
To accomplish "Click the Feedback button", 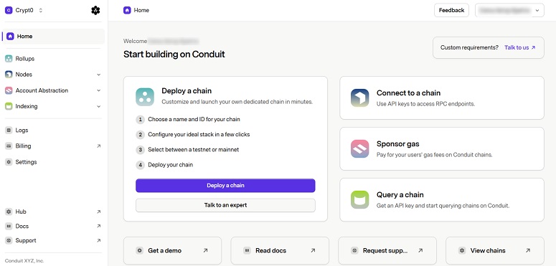I will (451, 10).
